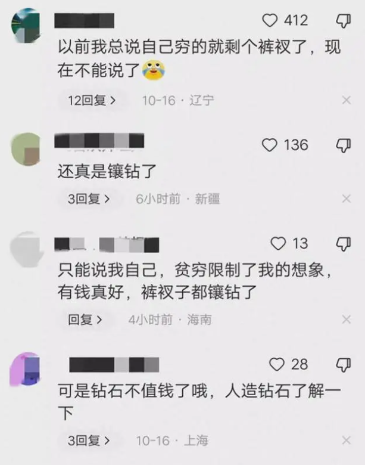Image resolution: width=365 pixels, height=465 pixels.
Task: Expand 3回复 under the 6小时前 comment
Action: pyautogui.click(x=89, y=199)
